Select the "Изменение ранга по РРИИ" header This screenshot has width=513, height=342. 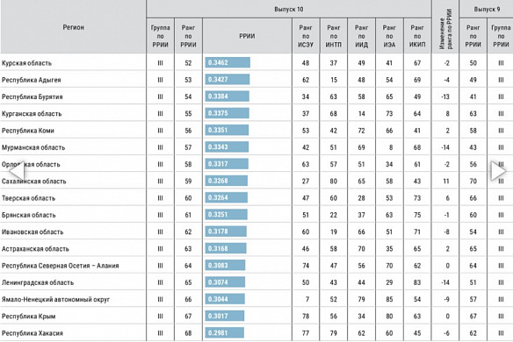click(x=445, y=27)
